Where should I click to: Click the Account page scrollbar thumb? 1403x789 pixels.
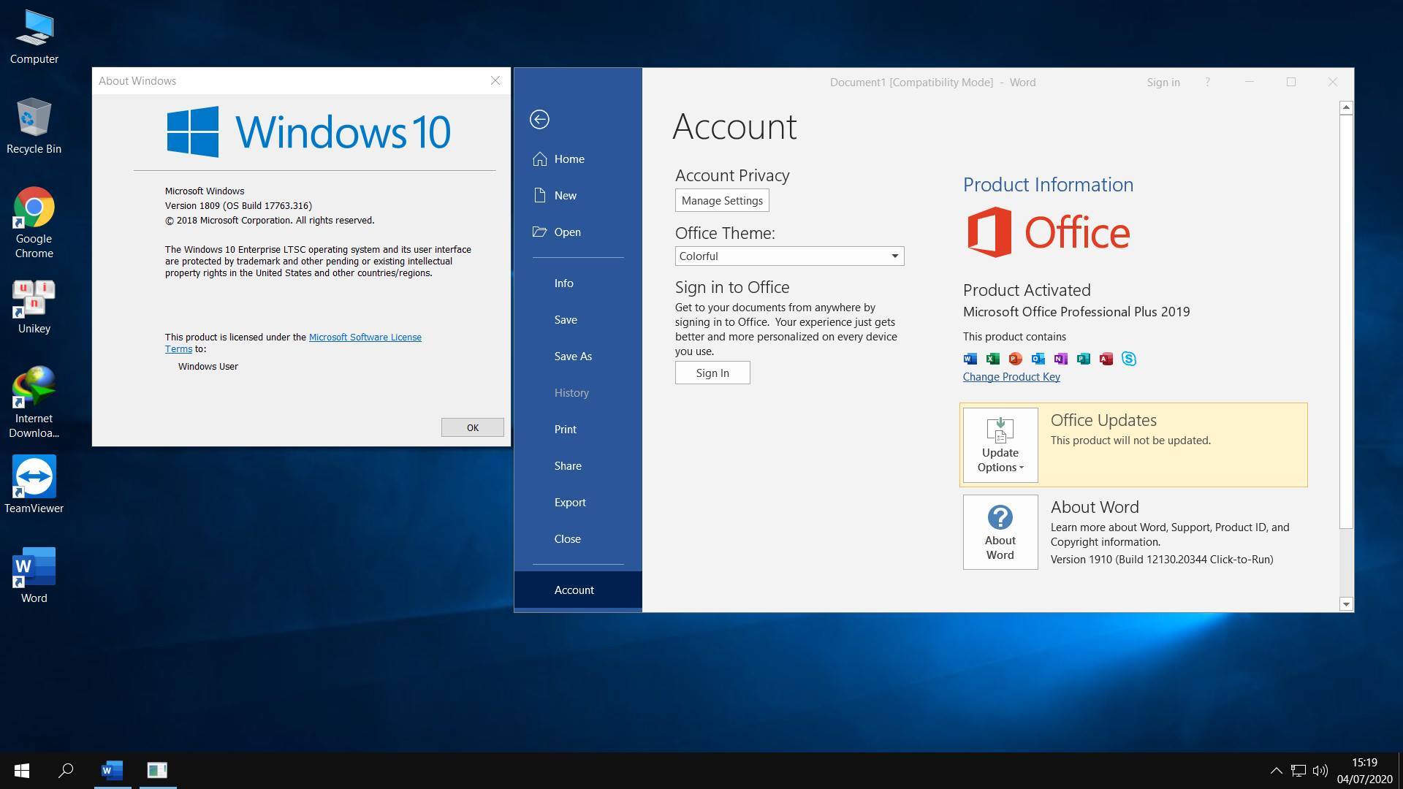click(x=1346, y=320)
